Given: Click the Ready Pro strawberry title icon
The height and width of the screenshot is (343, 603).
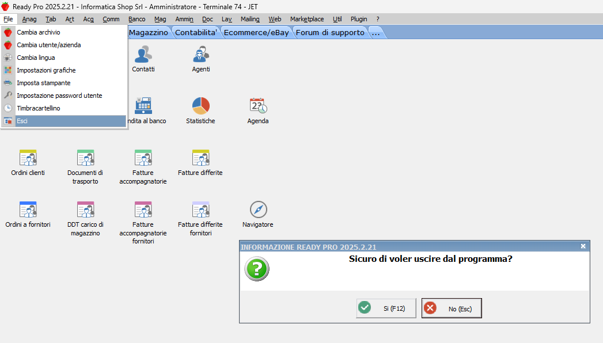Looking at the screenshot, I should [5, 6].
